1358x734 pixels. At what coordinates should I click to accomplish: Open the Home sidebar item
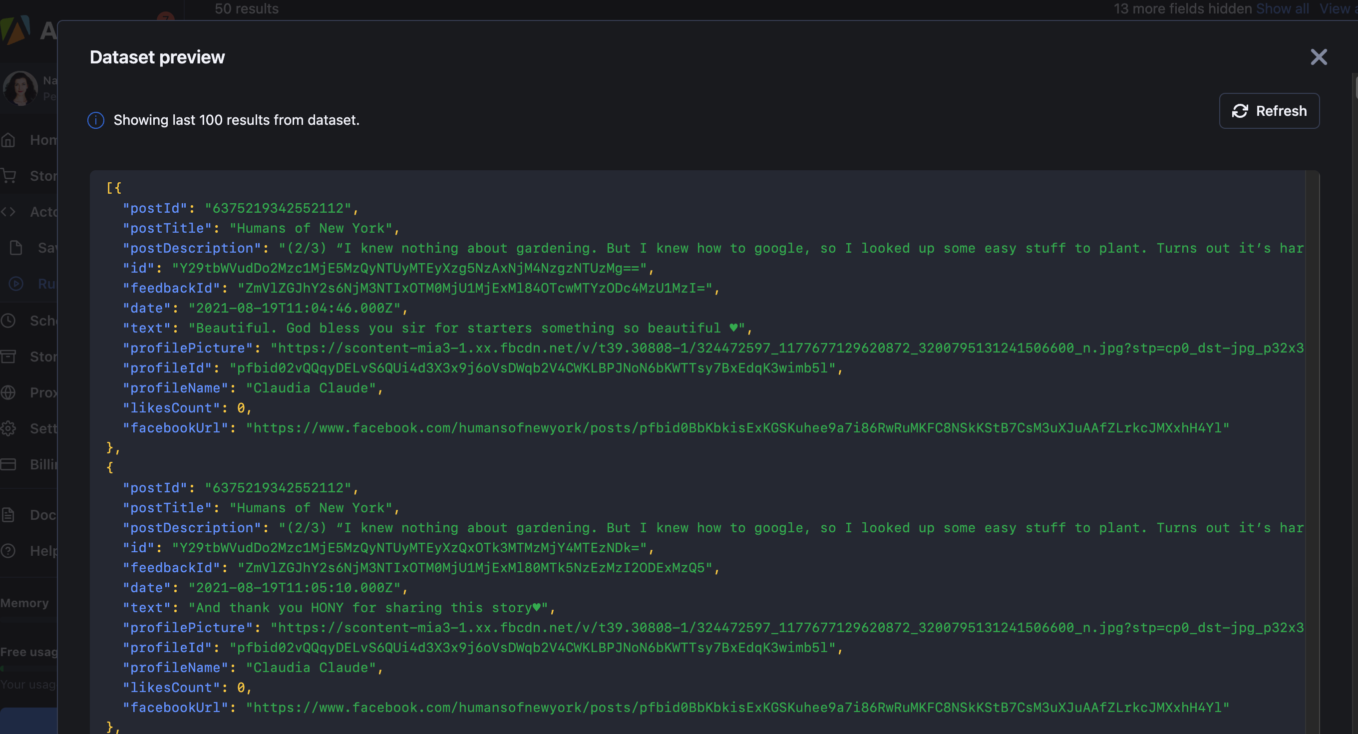point(29,140)
